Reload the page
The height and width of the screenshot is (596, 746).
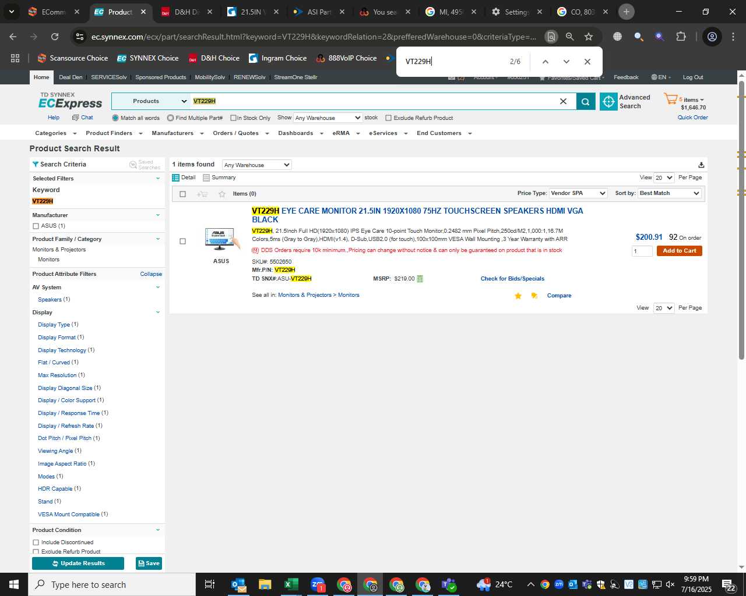(x=55, y=37)
